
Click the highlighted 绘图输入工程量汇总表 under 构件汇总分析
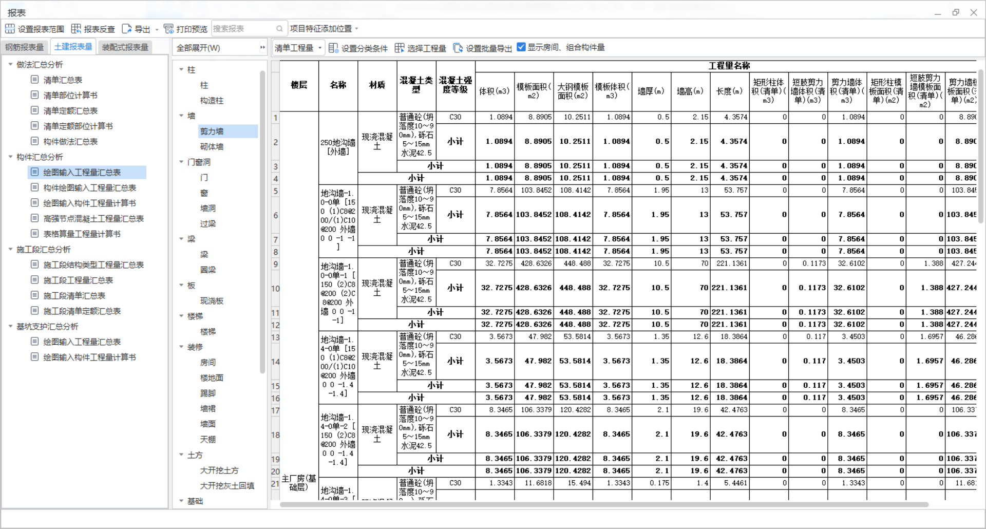[x=87, y=172]
